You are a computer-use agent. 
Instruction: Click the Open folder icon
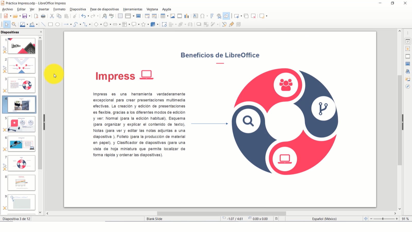click(15, 16)
